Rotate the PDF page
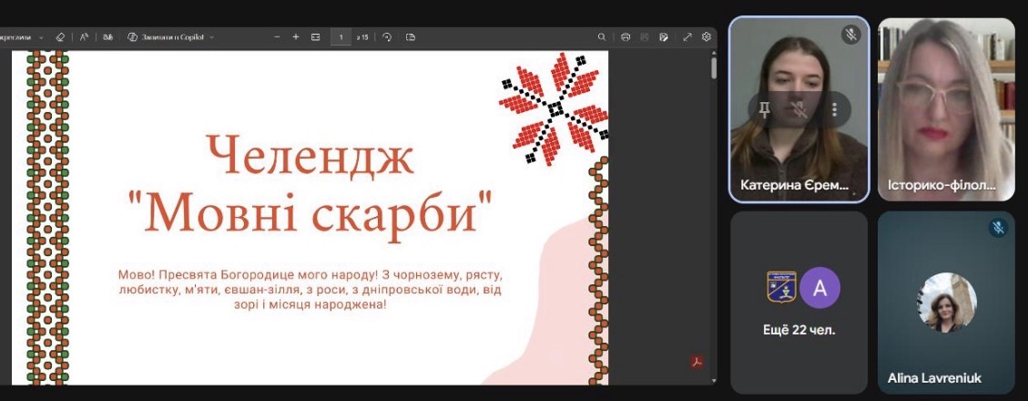1028x401 pixels. point(387,37)
